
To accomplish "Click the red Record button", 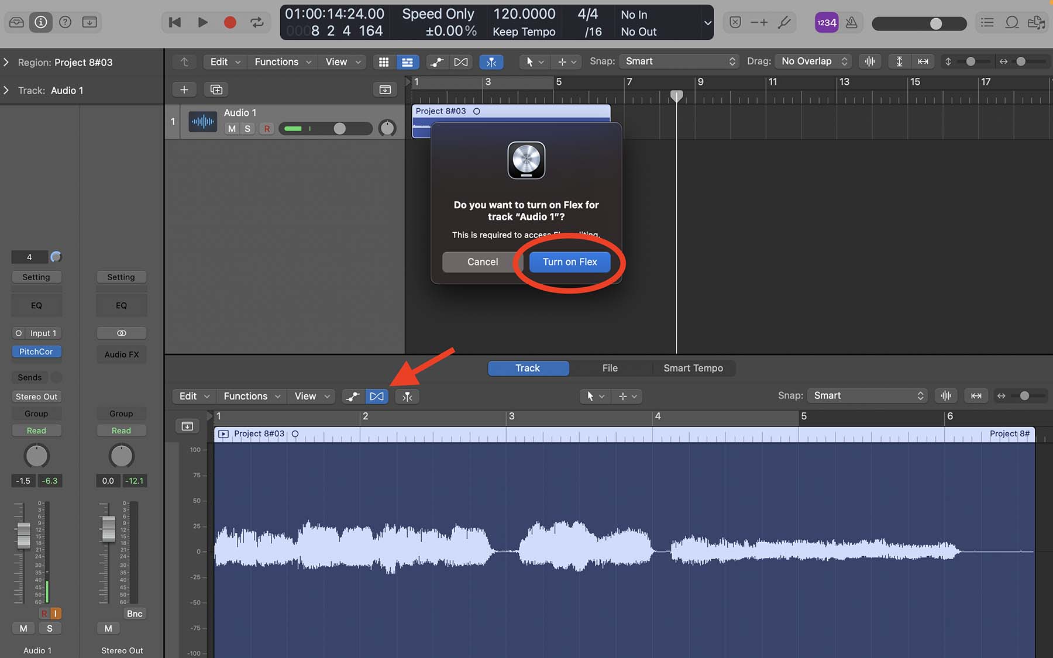I will pos(230,22).
